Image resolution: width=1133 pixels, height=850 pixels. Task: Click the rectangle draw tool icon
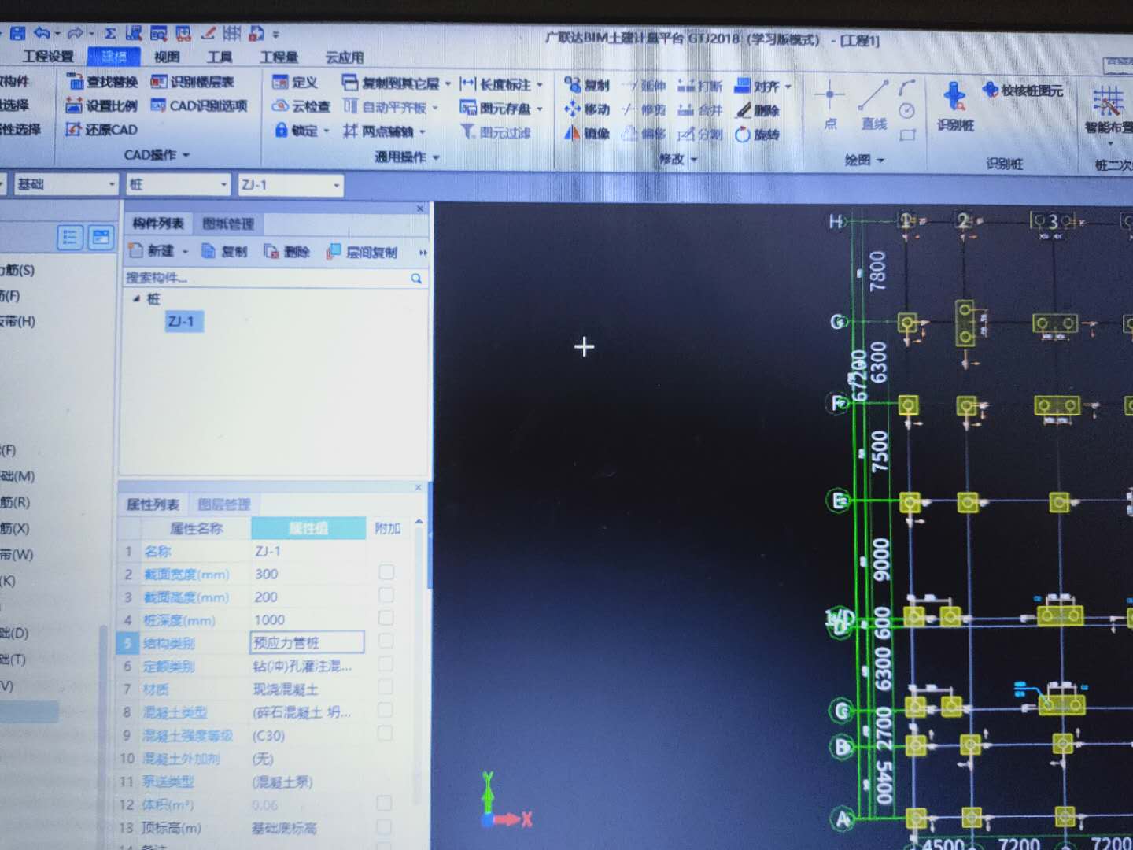click(x=907, y=135)
